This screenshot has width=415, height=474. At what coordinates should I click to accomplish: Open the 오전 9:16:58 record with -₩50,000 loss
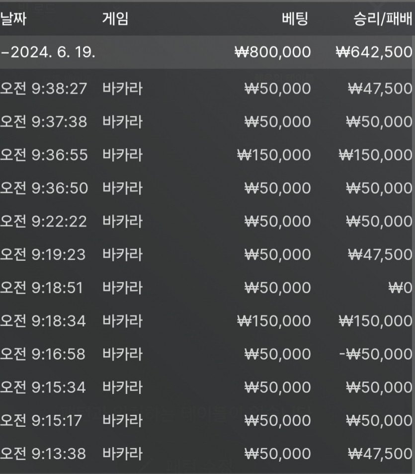tap(208, 354)
